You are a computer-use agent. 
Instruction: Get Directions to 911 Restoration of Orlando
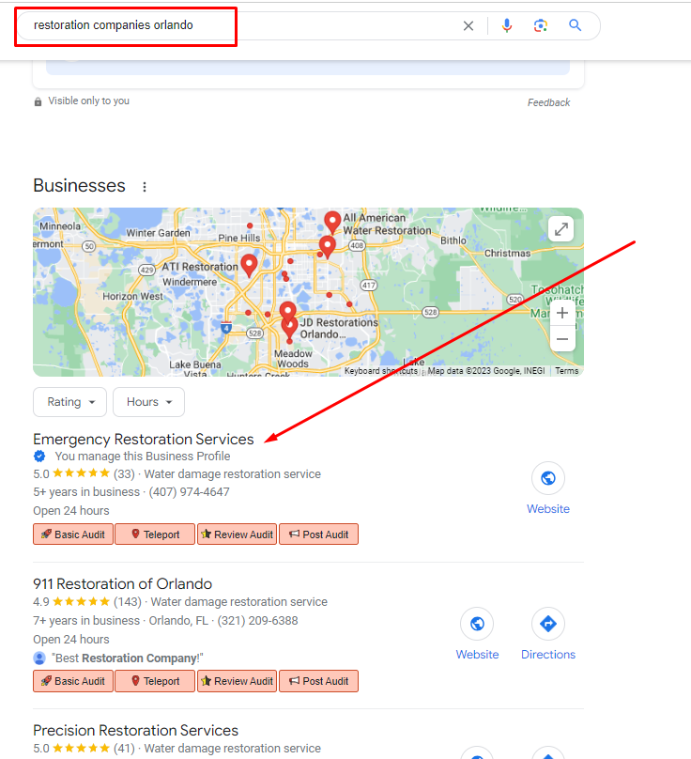[x=547, y=634]
